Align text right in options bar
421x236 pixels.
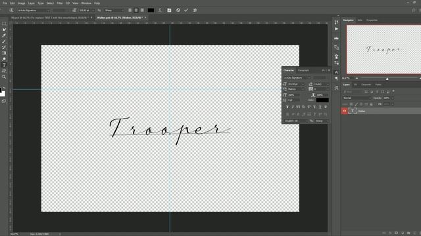142,10
